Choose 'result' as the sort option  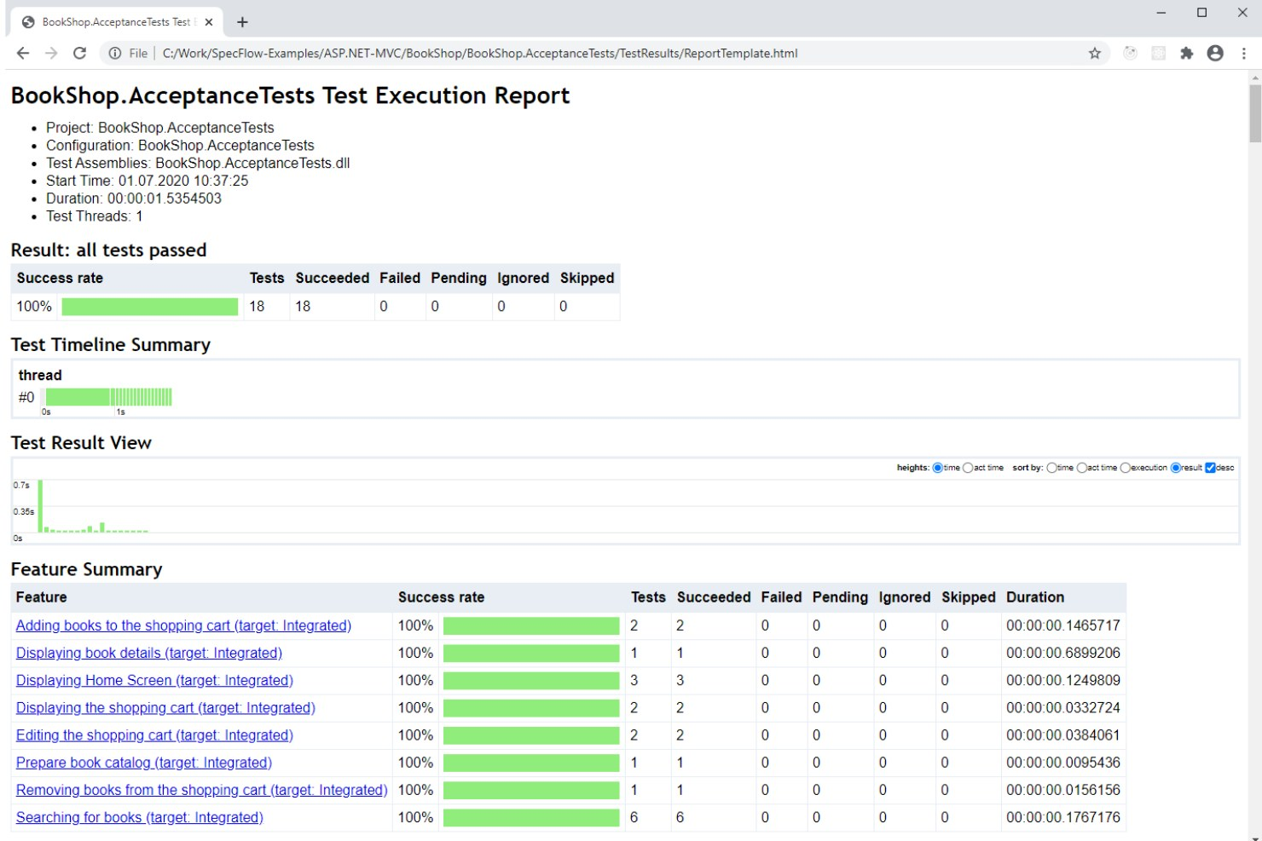[x=1175, y=468]
